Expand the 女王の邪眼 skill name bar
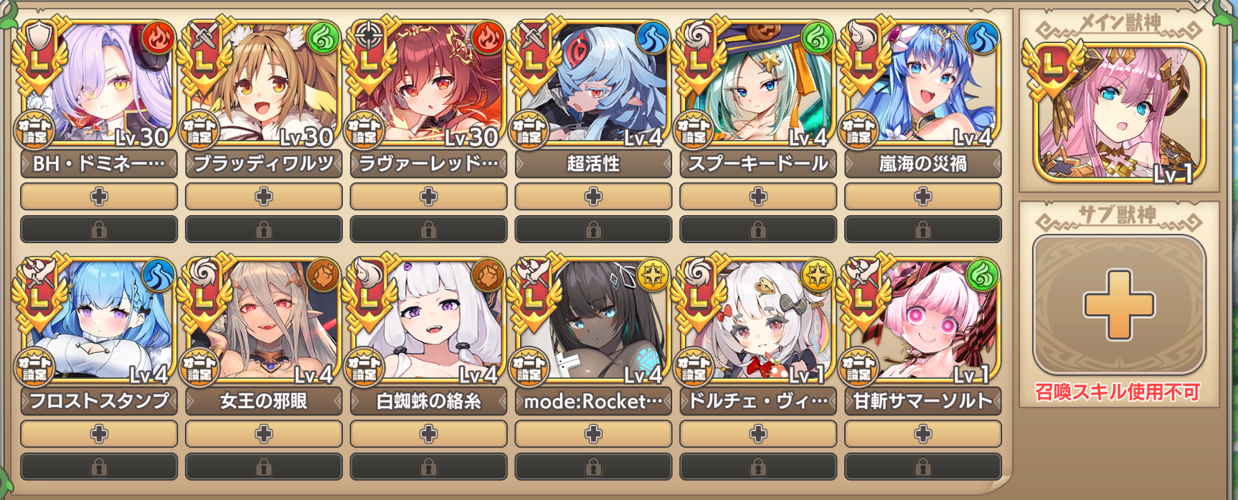Image resolution: width=1238 pixels, height=500 pixels. point(264,402)
